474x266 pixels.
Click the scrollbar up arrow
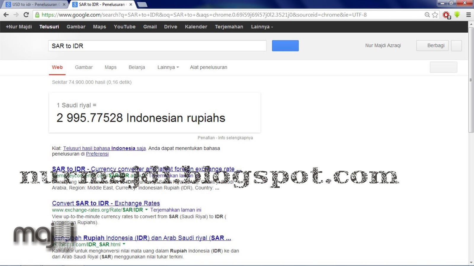click(471, 24)
